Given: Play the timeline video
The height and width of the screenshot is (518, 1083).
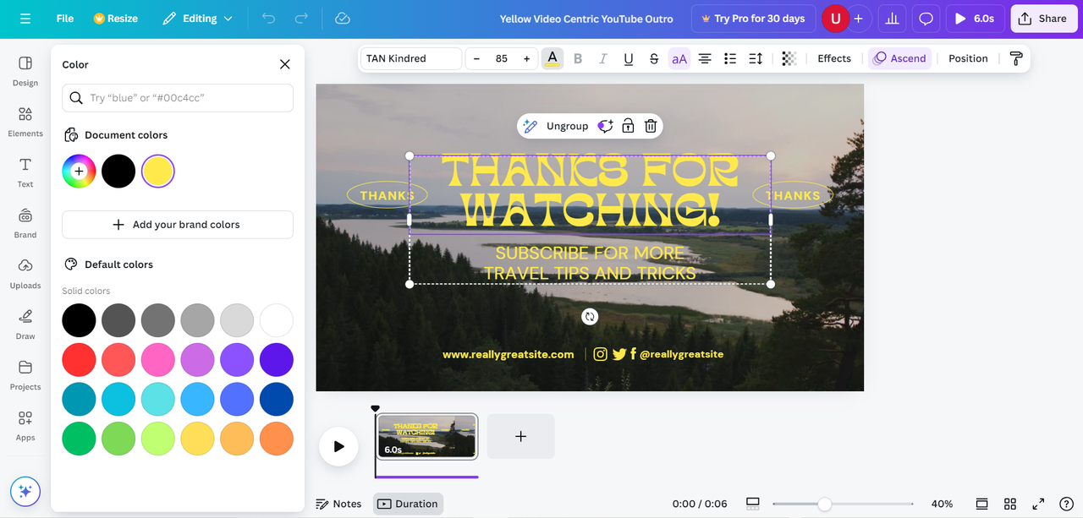Looking at the screenshot, I should 338,446.
